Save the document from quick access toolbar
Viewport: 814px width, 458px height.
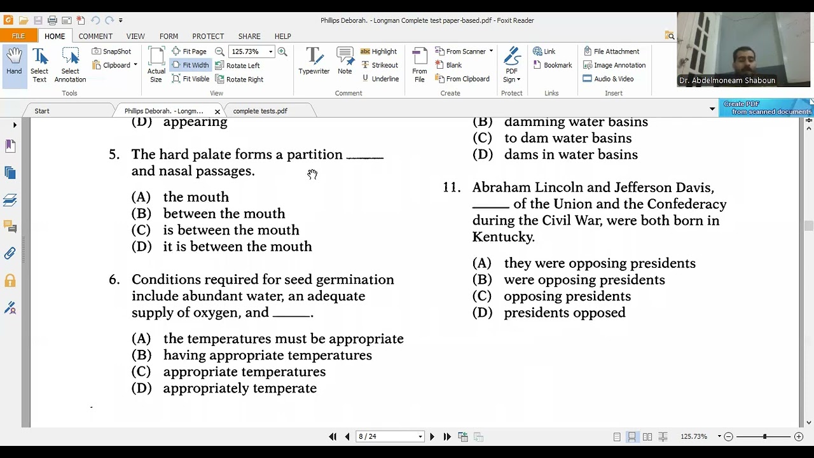click(x=38, y=20)
